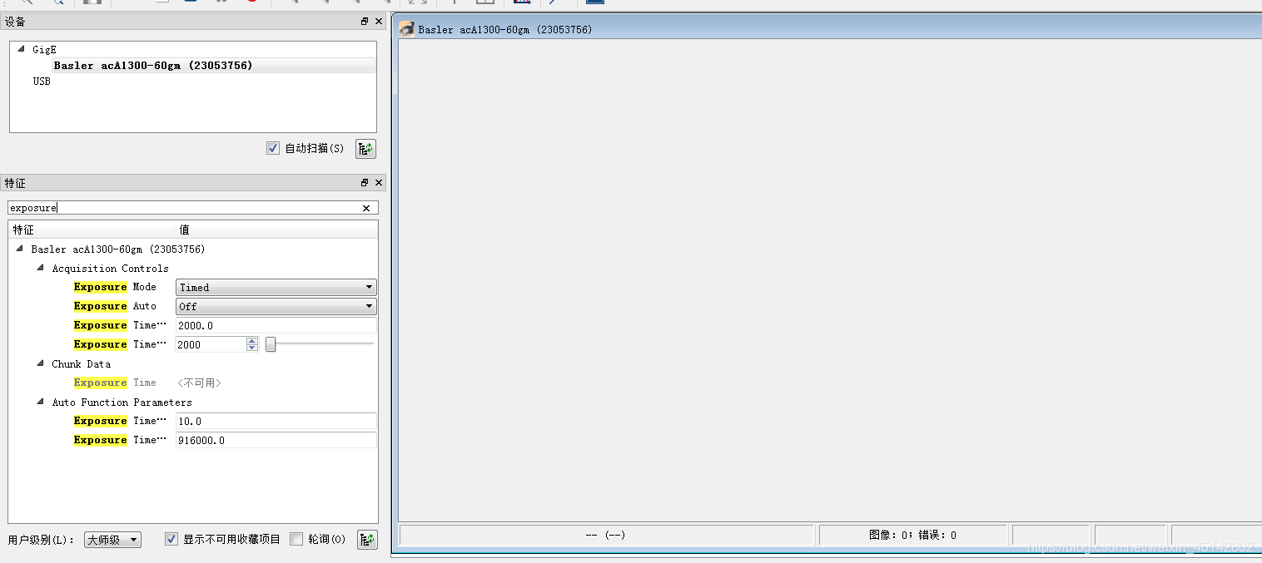Image resolution: width=1262 pixels, height=563 pixels.
Task: Decrease Exposure Time raw with the down spinner arrow
Action: [252, 348]
